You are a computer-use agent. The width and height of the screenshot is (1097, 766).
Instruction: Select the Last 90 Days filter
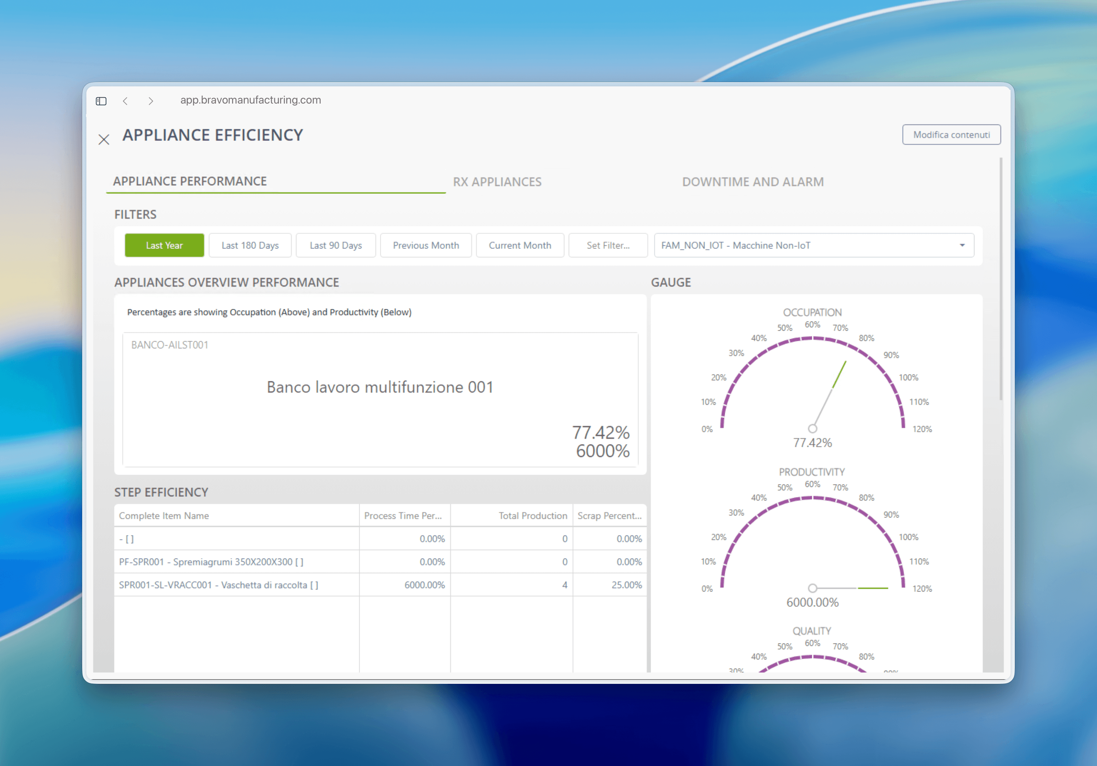[336, 245]
